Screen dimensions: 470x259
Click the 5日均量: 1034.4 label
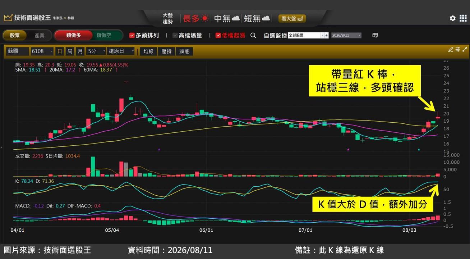click(63, 156)
